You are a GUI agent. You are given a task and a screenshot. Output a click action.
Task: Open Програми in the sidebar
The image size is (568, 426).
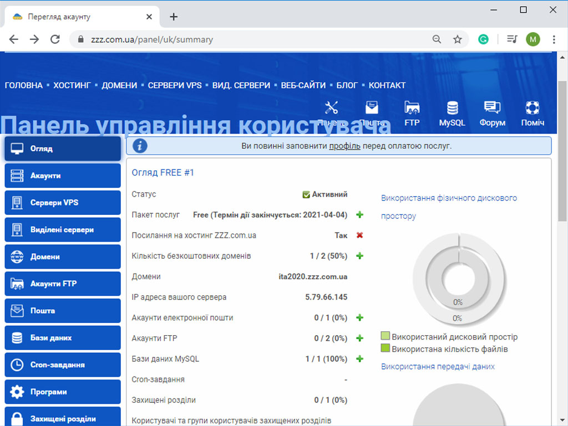[63, 392]
